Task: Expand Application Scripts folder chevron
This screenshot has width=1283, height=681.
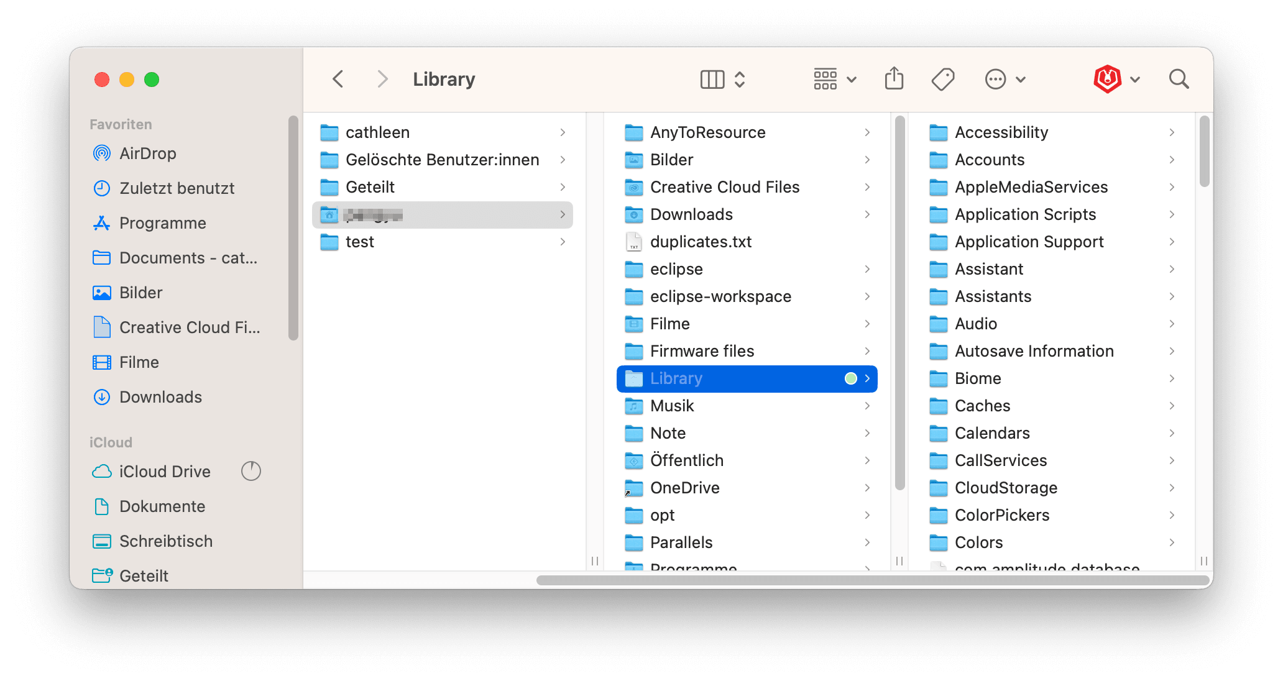Action: 1172,214
